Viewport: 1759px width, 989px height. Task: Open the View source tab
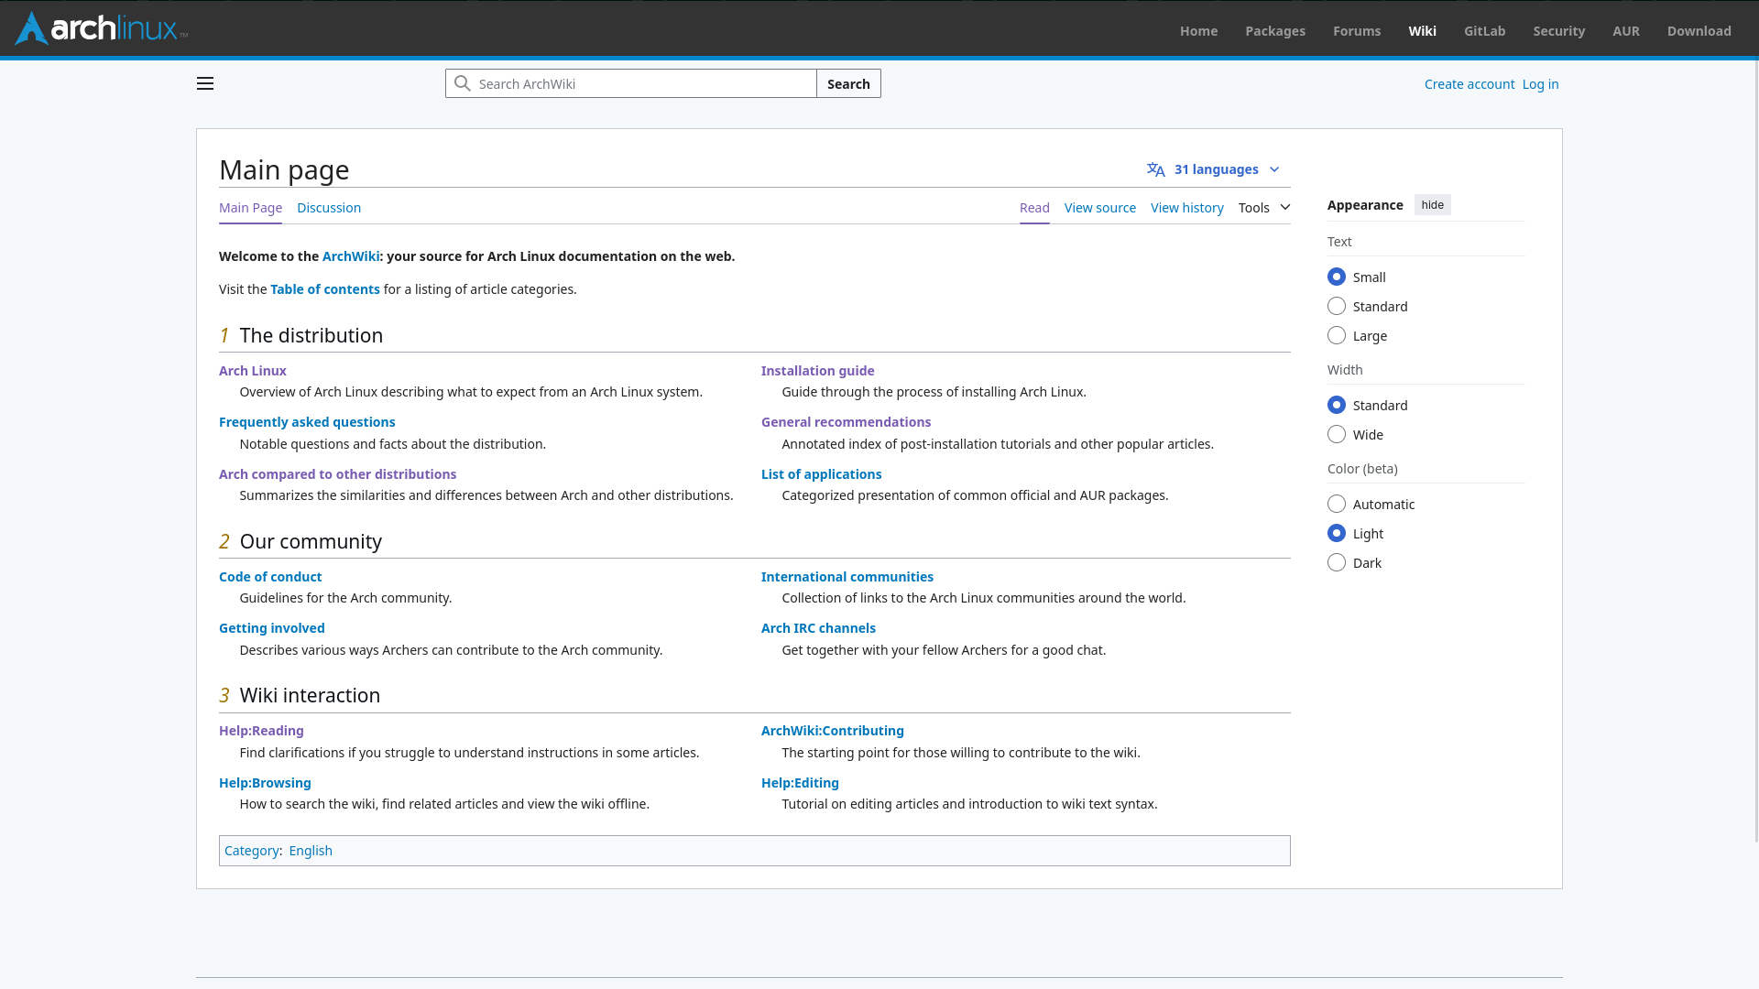point(1099,208)
